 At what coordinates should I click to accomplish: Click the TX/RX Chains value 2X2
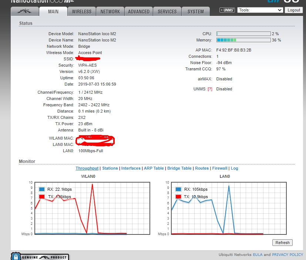click(82, 117)
